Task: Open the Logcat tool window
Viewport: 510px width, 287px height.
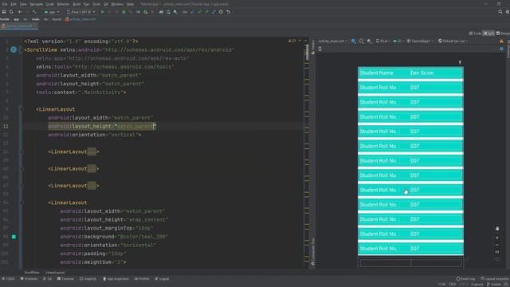Action: click(162, 279)
